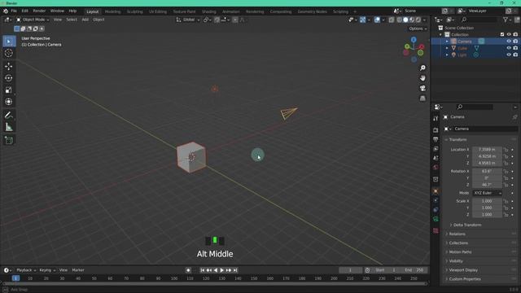Select rendered viewport shading mode
Screen dimensions: 521x293
pyautogui.click(x=418, y=20)
